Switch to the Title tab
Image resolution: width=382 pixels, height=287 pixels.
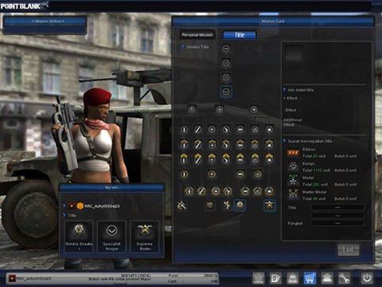240,34
